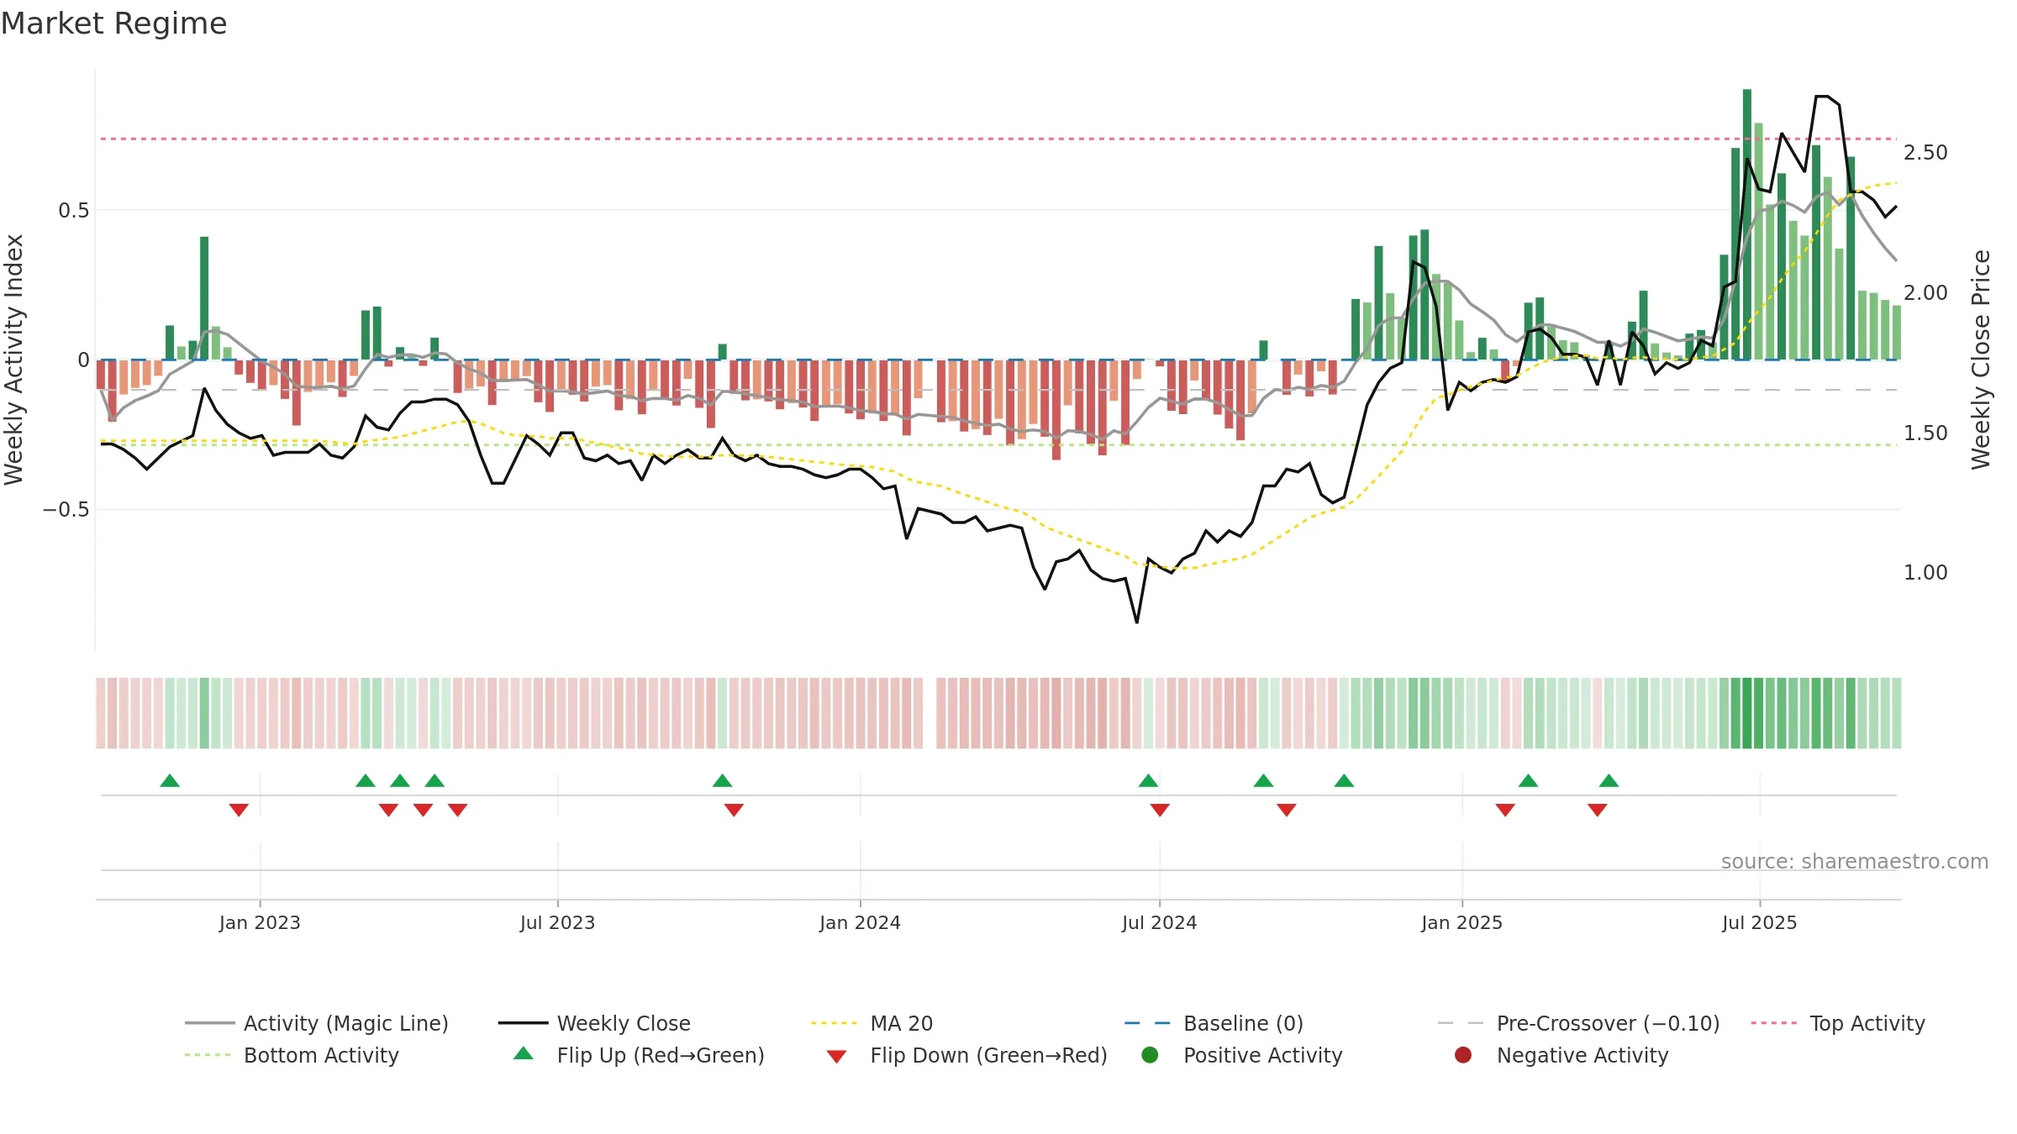Click the 1.50 price axis tick
This screenshot has height=1134, width=2017.
tap(1925, 433)
